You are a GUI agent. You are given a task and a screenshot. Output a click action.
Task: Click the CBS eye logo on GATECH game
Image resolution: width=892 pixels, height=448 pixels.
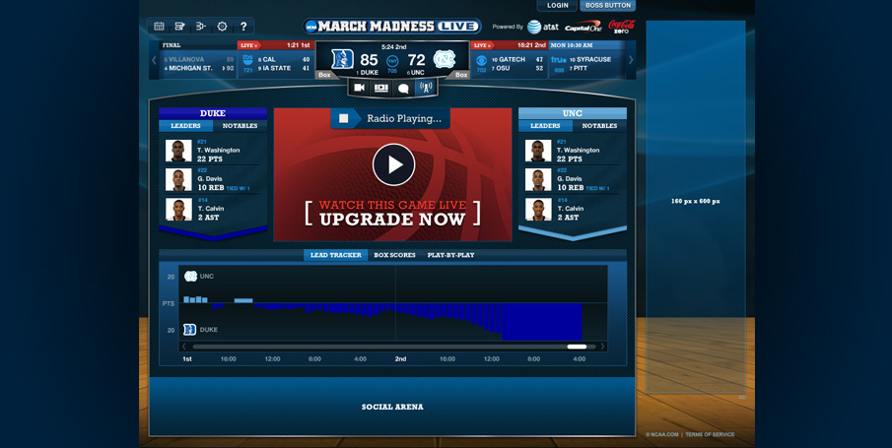pos(481,60)
